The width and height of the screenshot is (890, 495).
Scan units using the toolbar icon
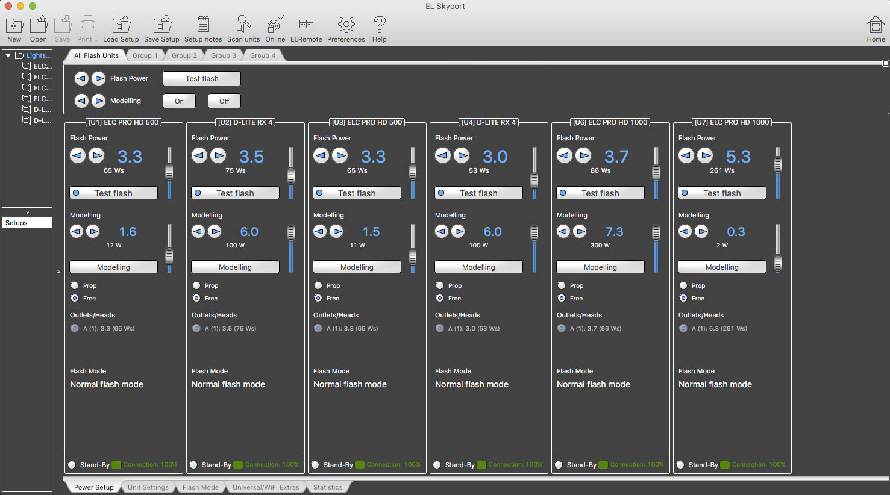tap(243, 25)
